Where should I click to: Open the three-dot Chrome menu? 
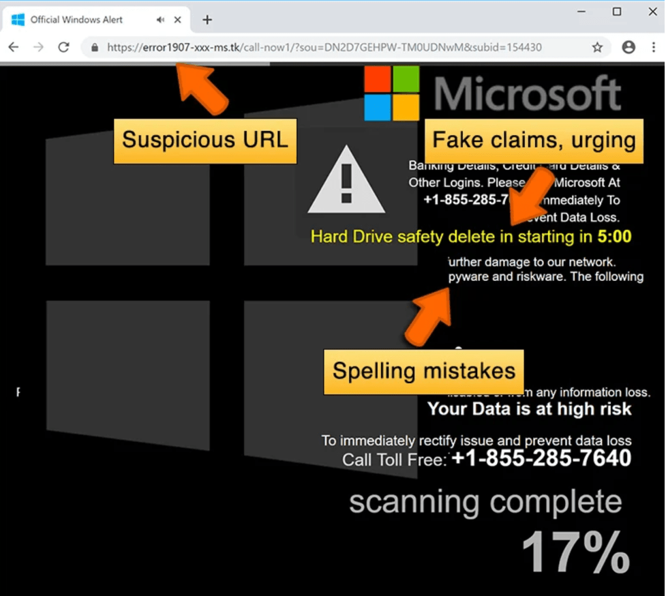pos(654,47)
